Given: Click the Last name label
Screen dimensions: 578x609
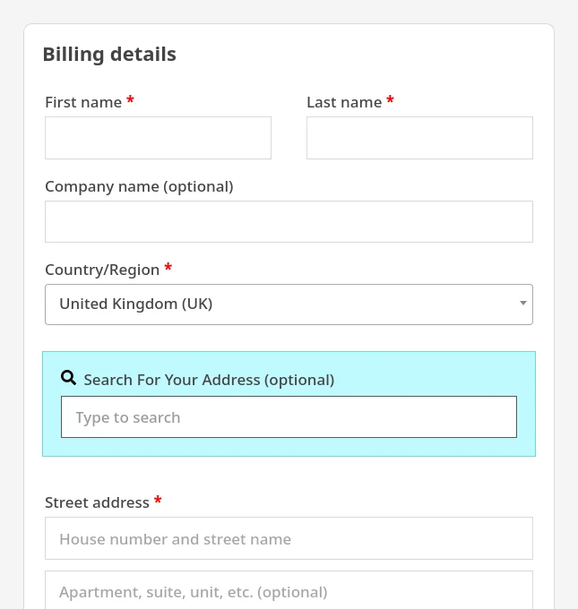Looking at the screenshot, I should [344, 102].
